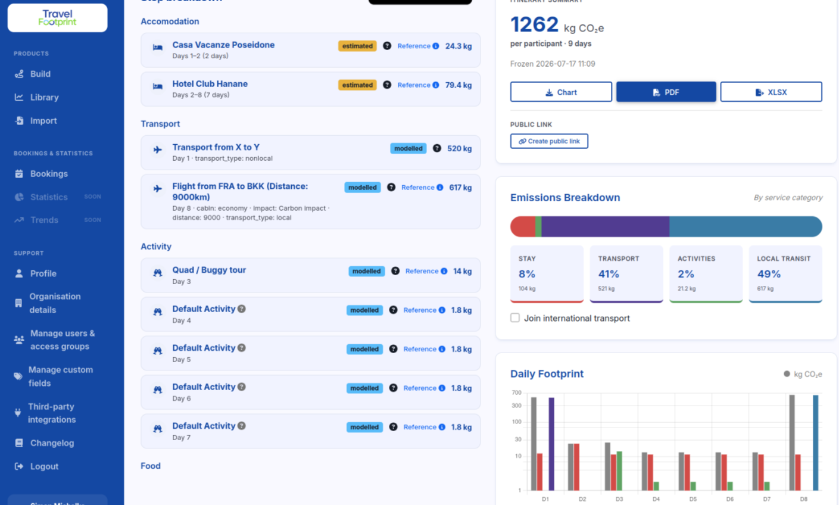Image resolution: width=839 pixels, height=505 pixels.
Task: Select the LOCAL TRANSIT 49% card
Action: click(x=785, y=274)
